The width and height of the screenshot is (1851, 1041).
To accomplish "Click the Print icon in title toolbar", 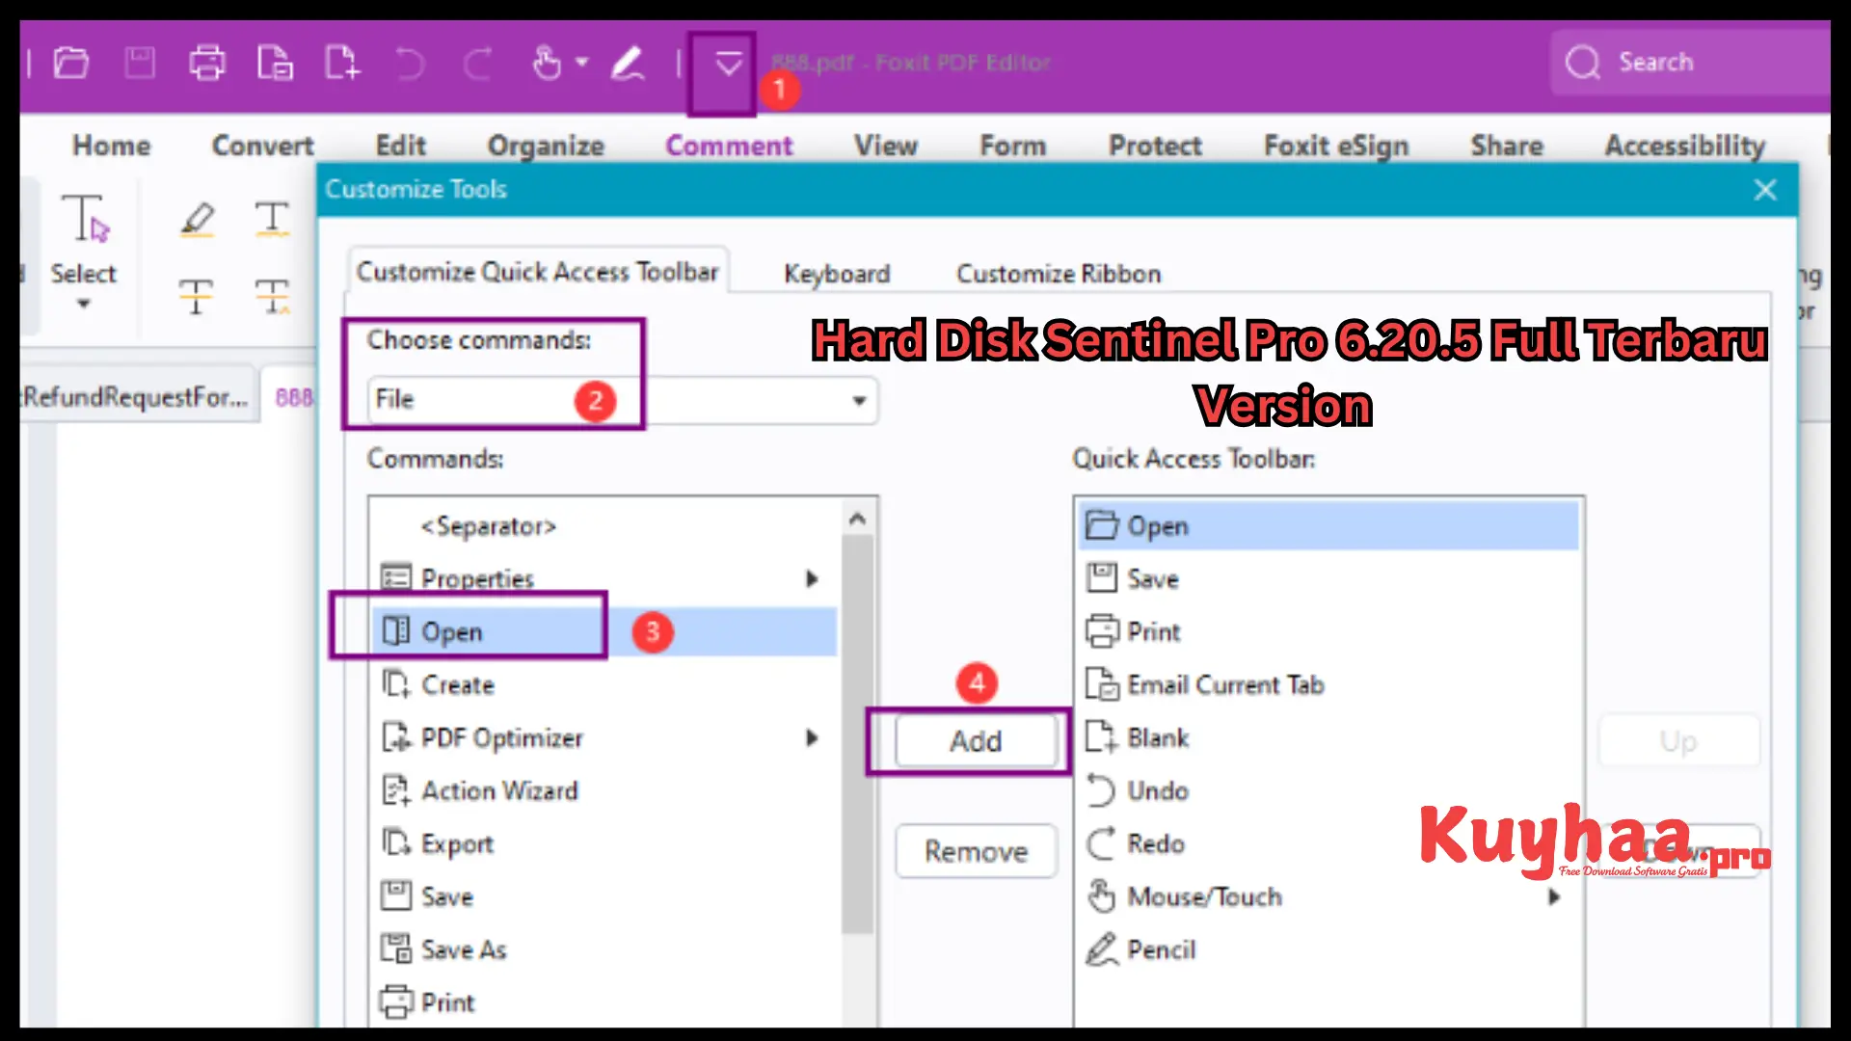I will [206, 64].
